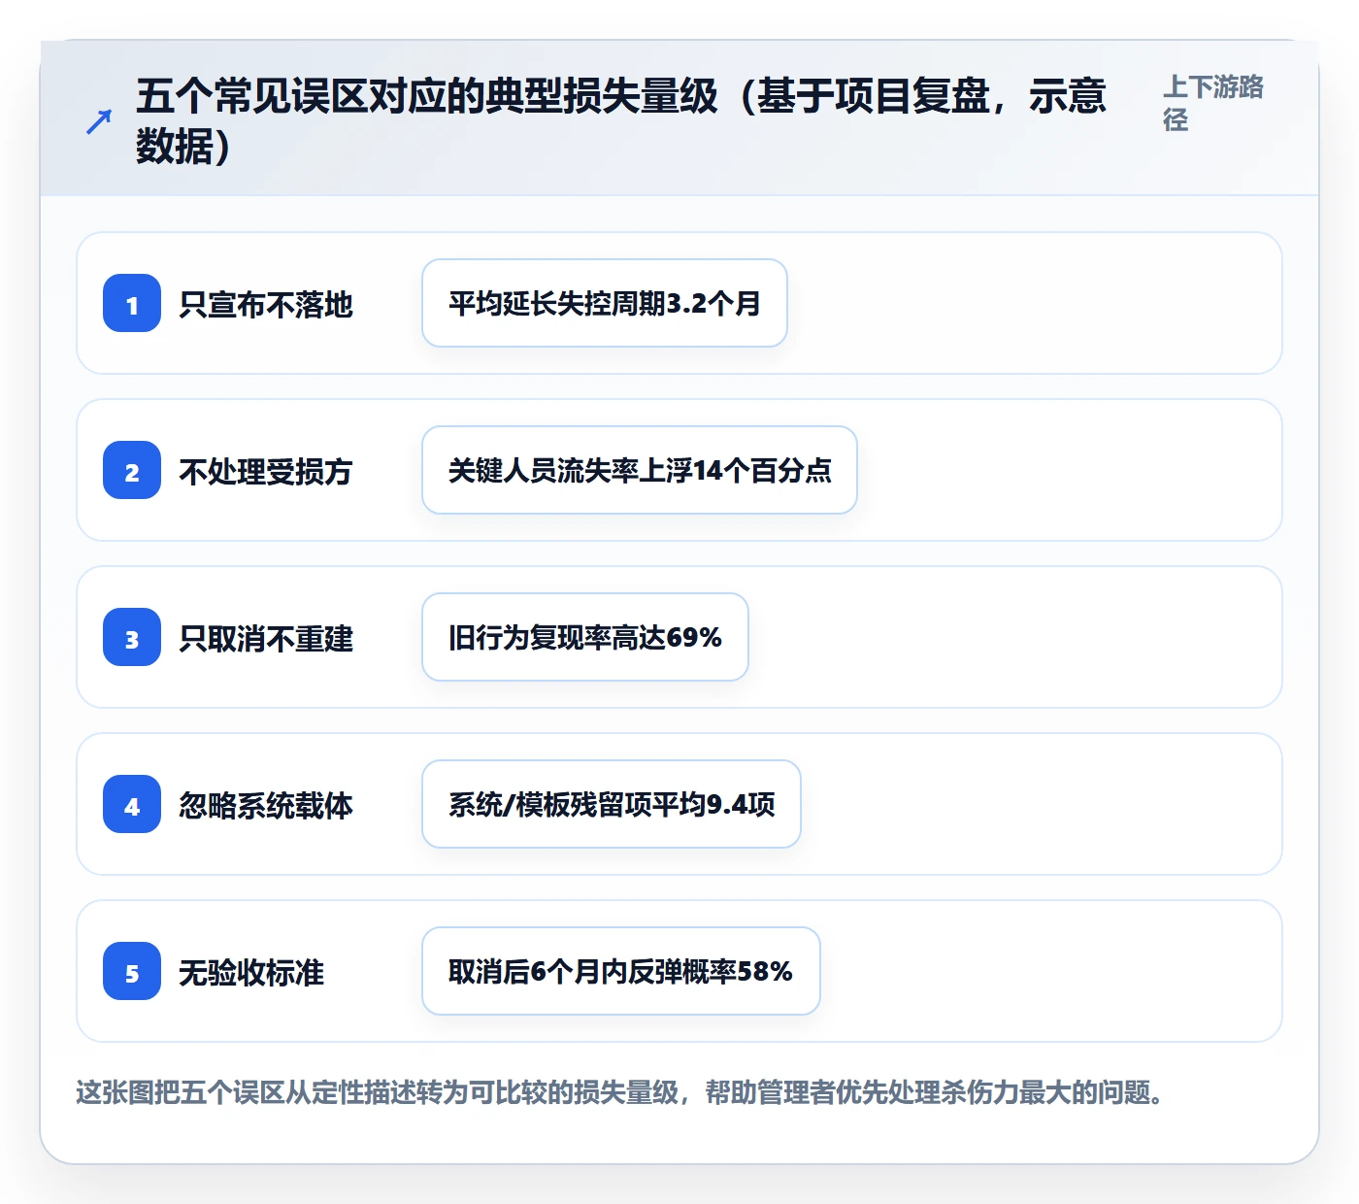Select the number 2 badge
Image resolution: width=1359 pixels, height=1204 pixels.
click(x=132, y=471)
